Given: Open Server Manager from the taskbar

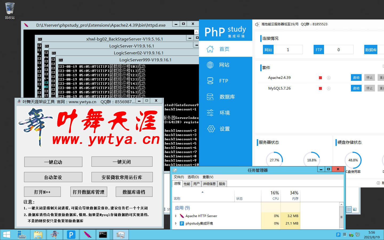Looking at the screenshot, I should pos(21,235).
